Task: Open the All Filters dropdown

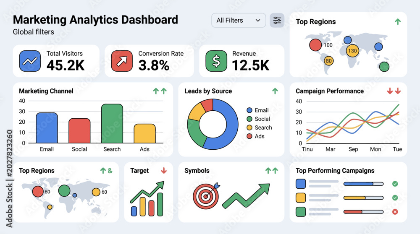Action: (239, 20)
